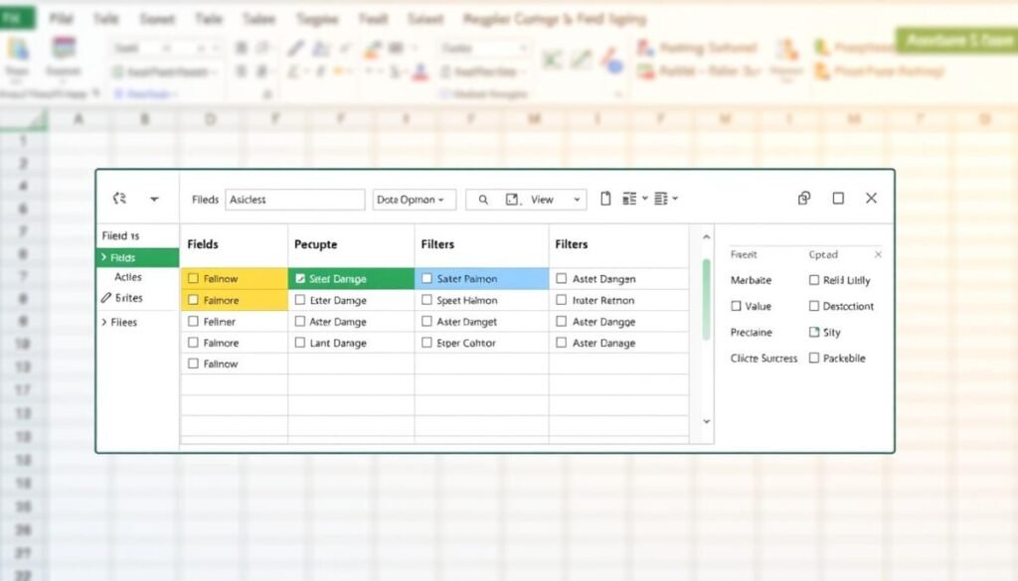
Task: Open the View dropdown arrow
Action: click(x=577, y=200)
